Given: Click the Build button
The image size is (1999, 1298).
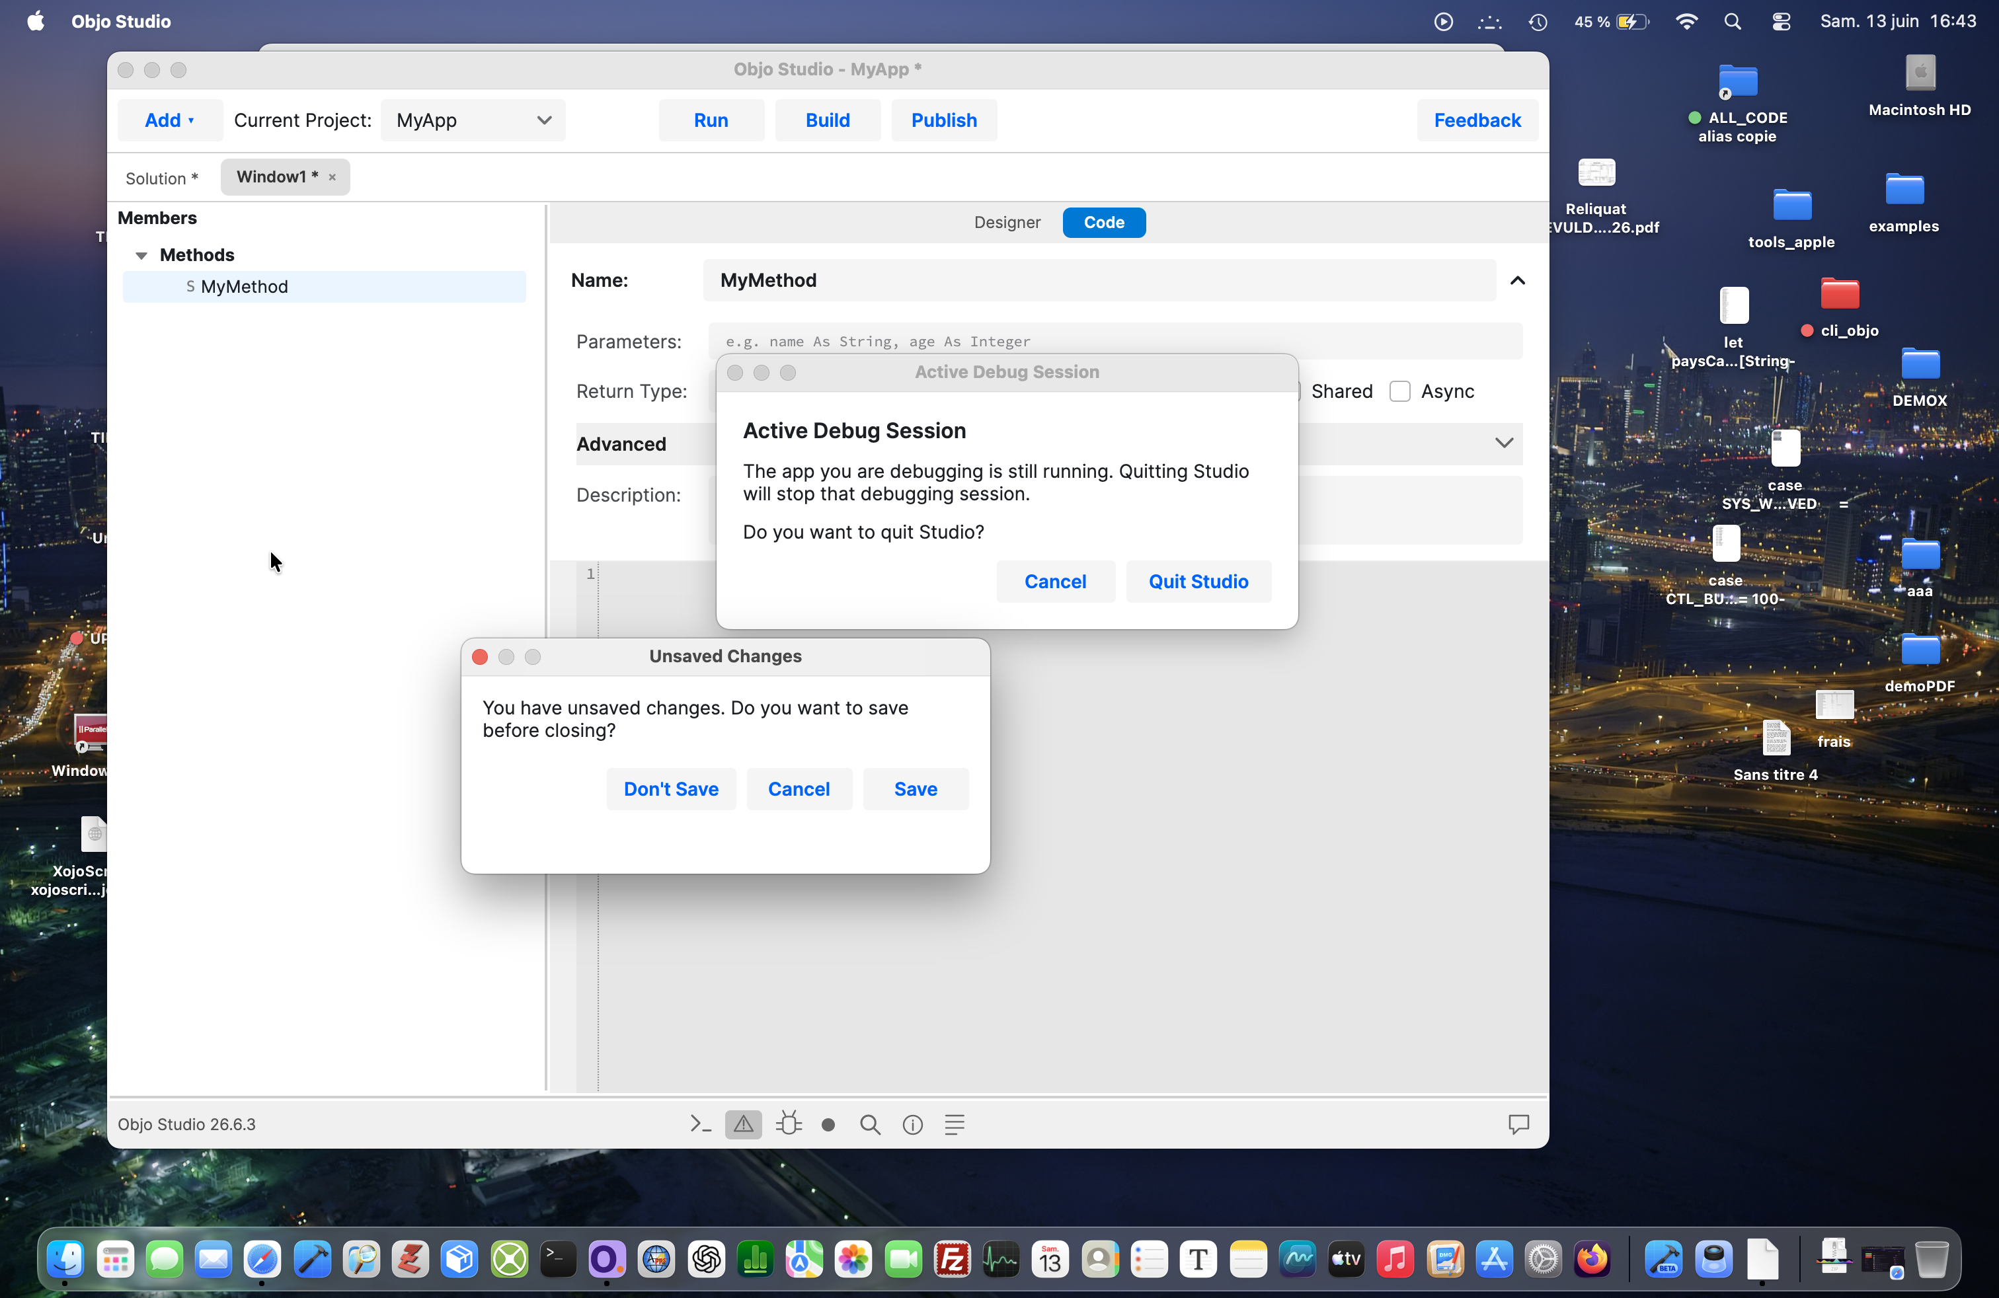Looking at the screenshot, I should click(x=828, y=120).
